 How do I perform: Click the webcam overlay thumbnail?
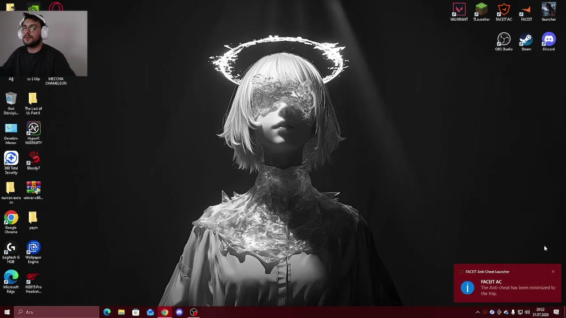point(44,44)
